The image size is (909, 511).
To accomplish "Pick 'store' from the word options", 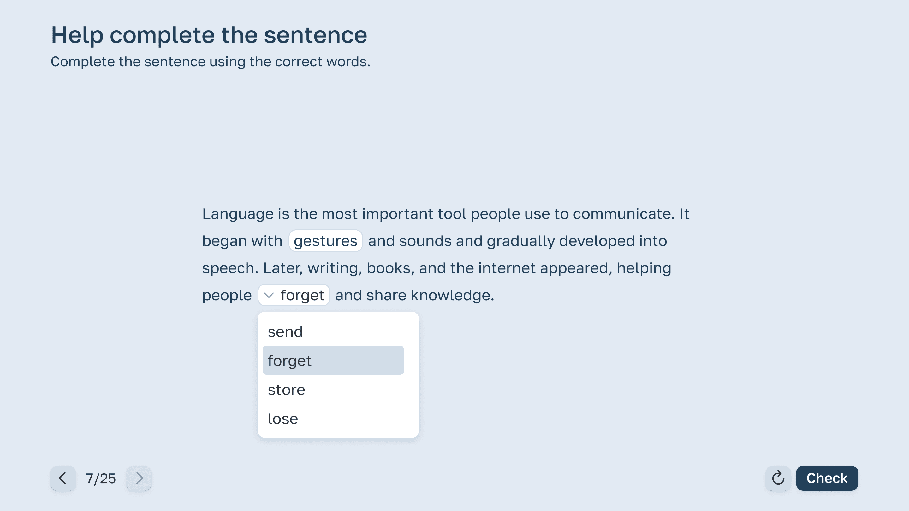I will [286, 390].
